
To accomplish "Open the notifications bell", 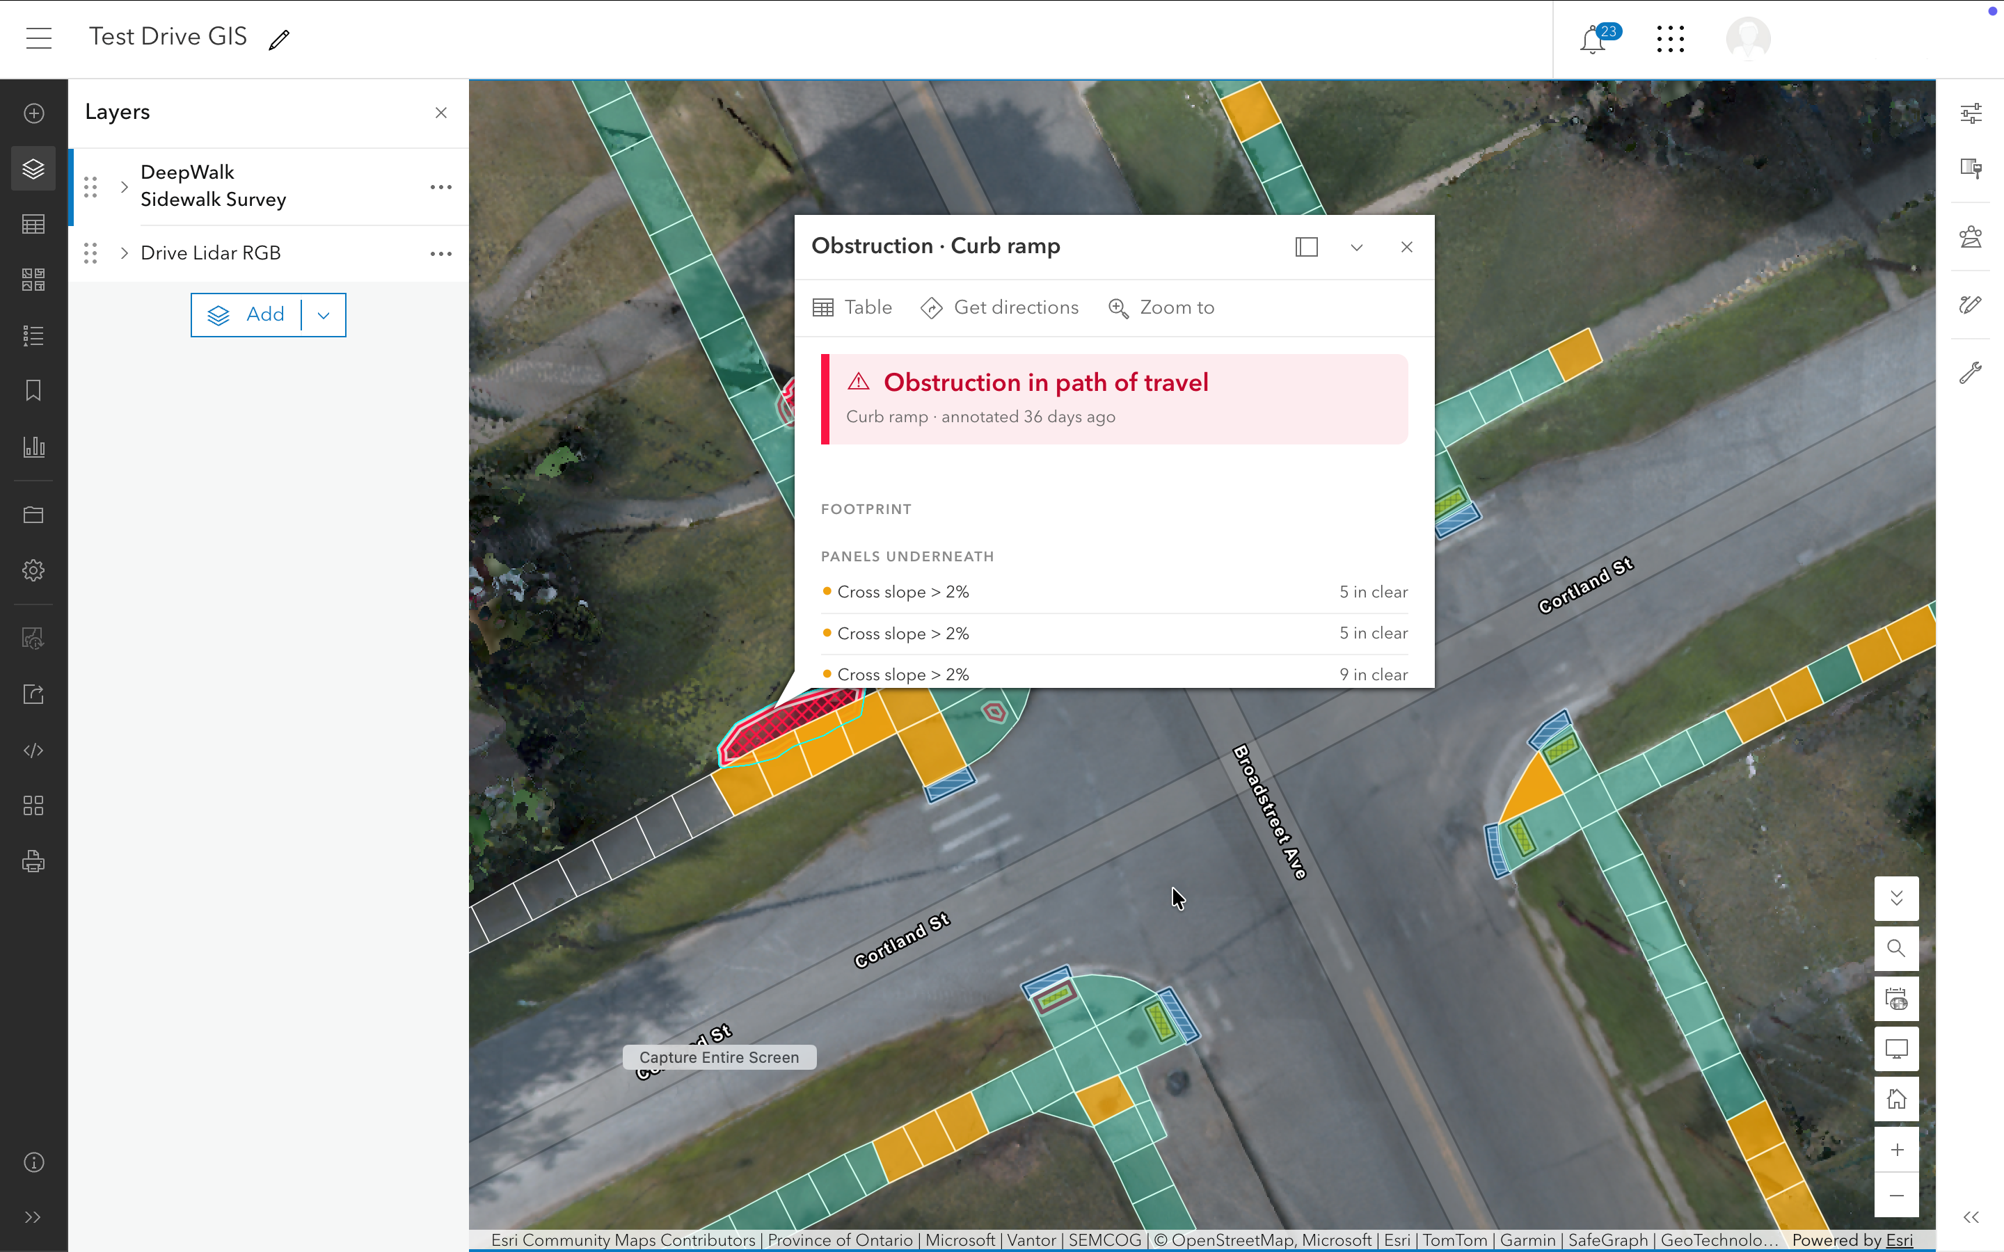I will click(1593, 39).
